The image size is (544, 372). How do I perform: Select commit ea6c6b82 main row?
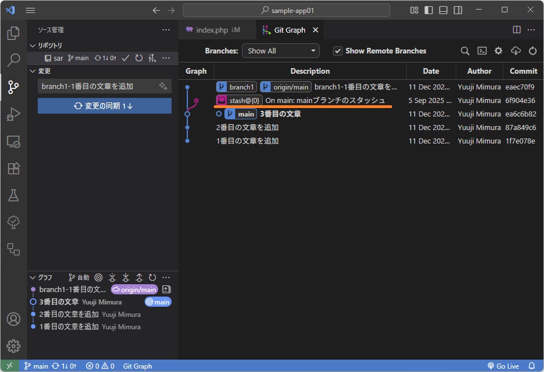pos(361,114)
